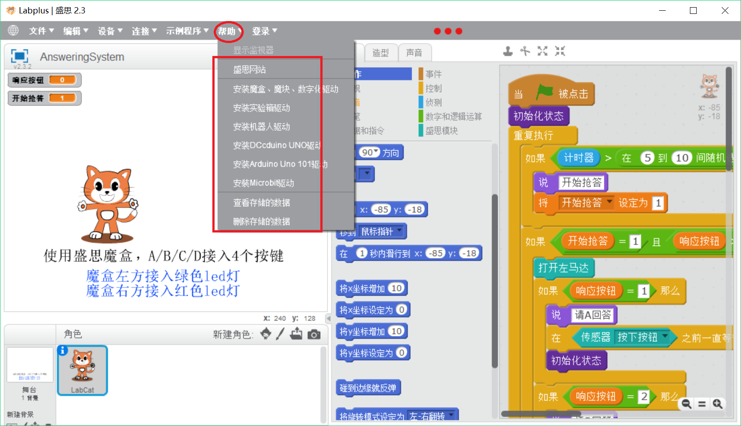Expand the 设备 menu
The width and height of the screenshot is (741, 426).
pos(110,31)
